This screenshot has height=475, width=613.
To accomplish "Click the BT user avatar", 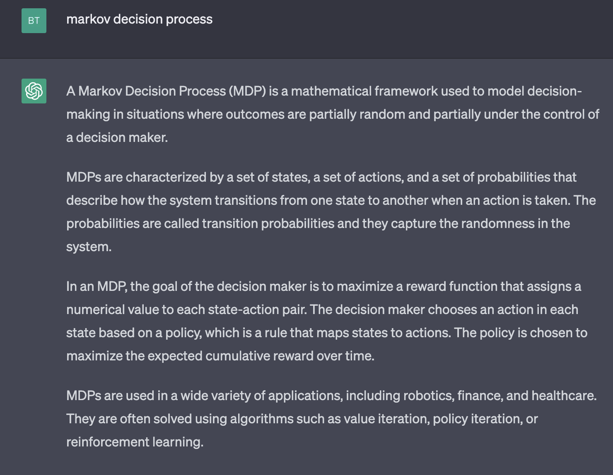I will (x=34, y=21).
